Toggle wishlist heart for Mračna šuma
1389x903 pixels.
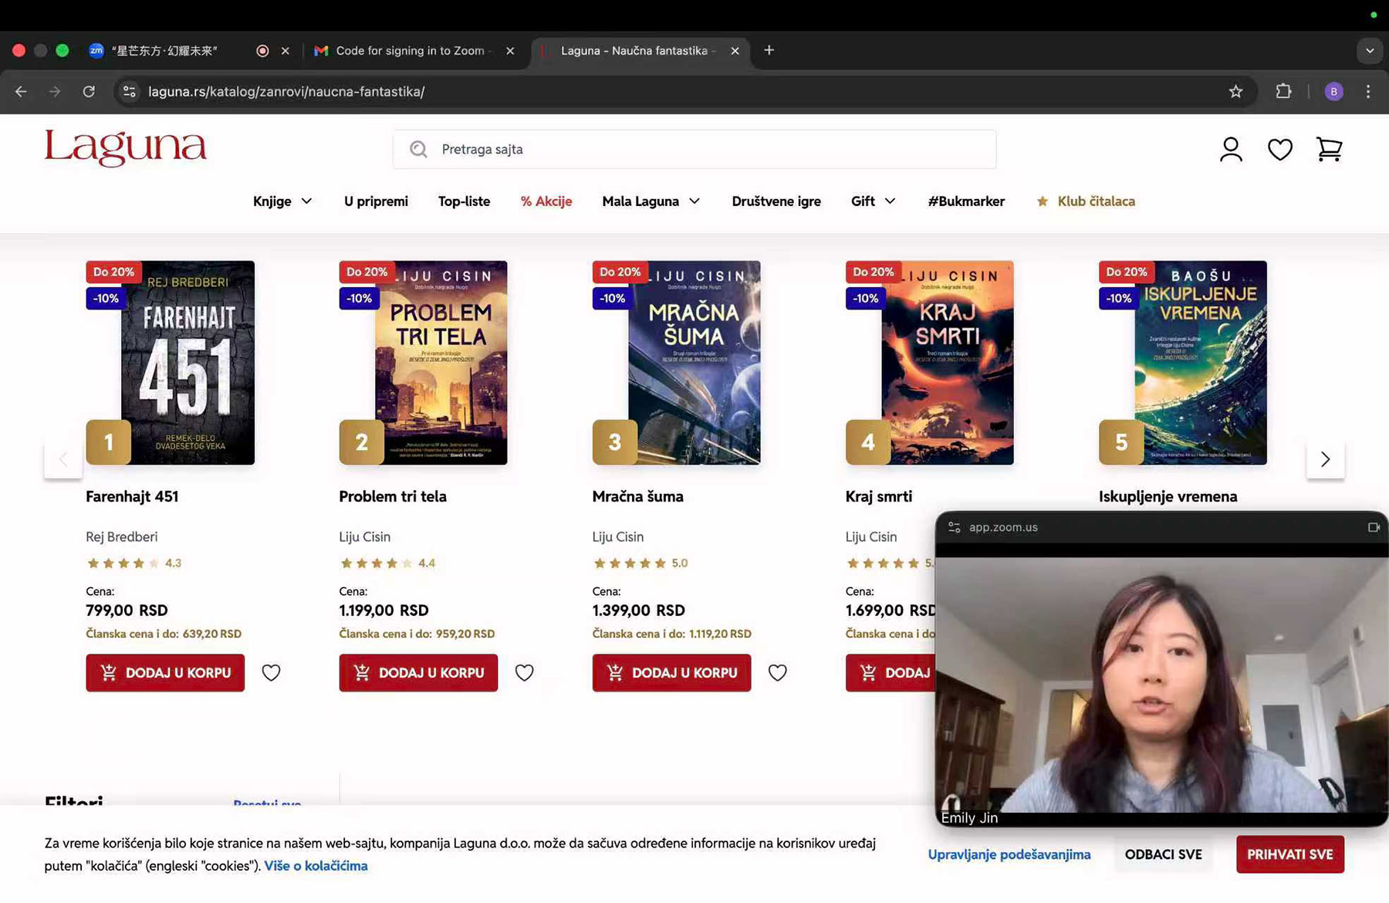click(x=777, y=672)
